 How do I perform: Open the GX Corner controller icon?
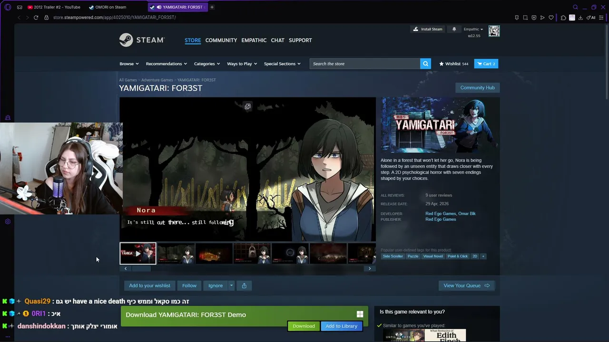pyautogui.click(x=20, y=7)
